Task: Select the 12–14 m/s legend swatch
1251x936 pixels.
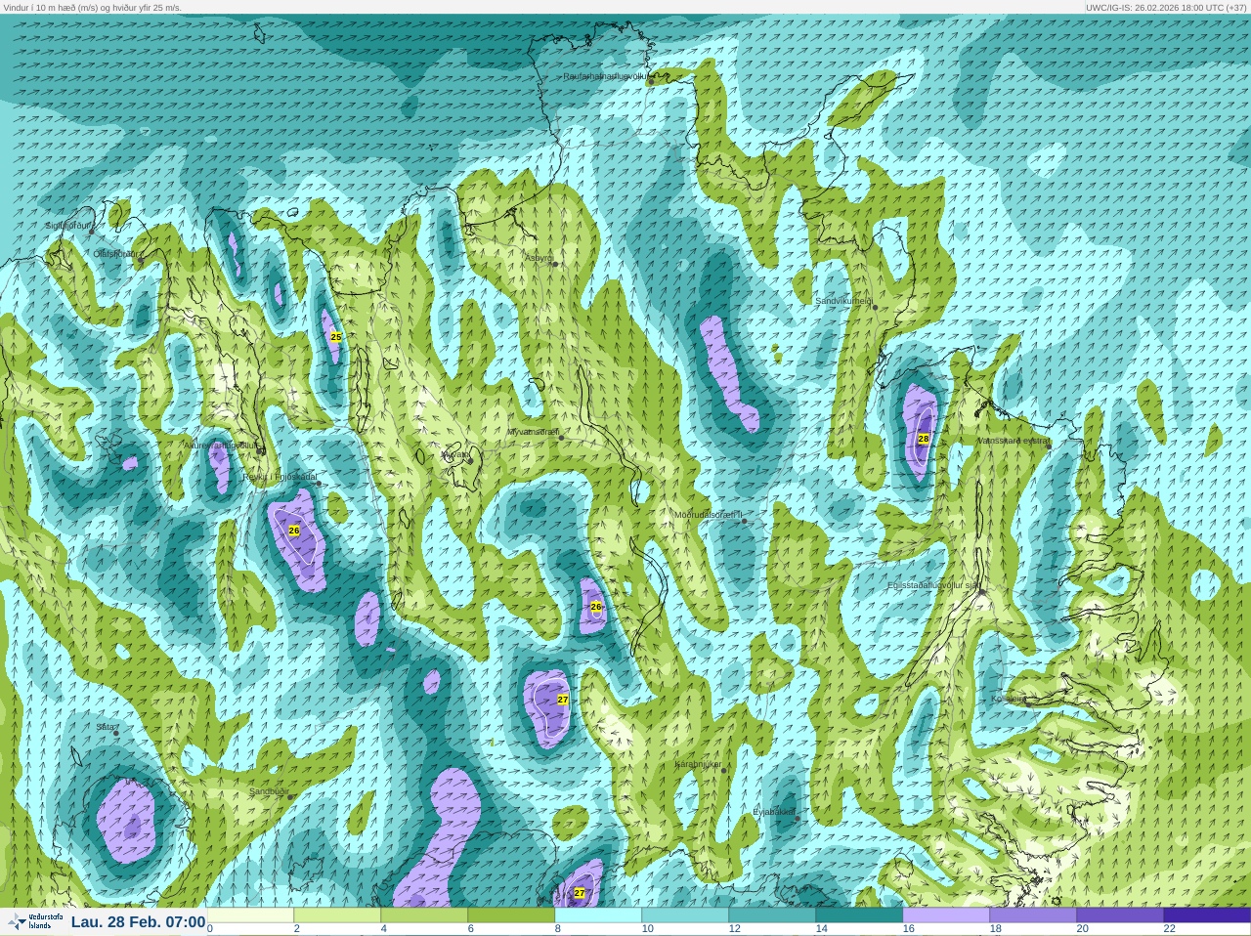Action: coord(772,915)
